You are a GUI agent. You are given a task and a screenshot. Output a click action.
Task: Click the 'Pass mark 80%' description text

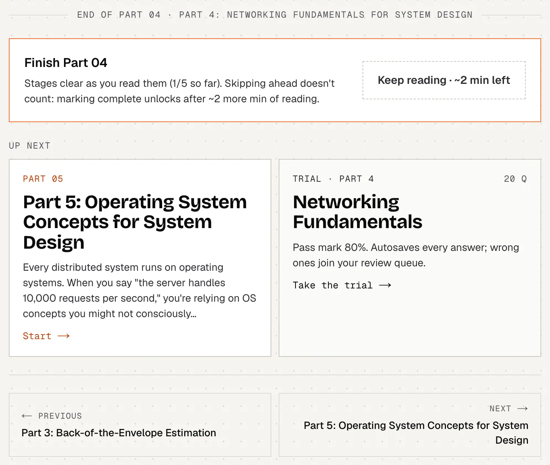406,255
